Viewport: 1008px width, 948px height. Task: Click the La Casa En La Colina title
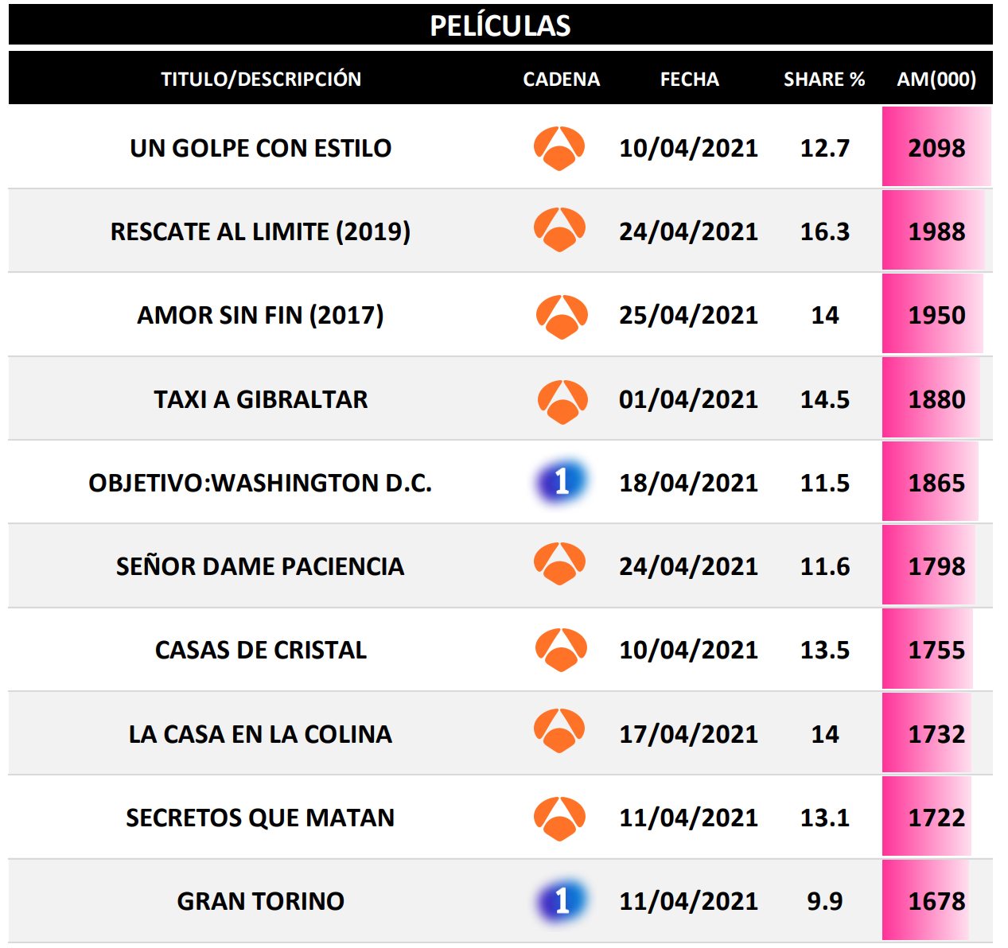point(261,734)
